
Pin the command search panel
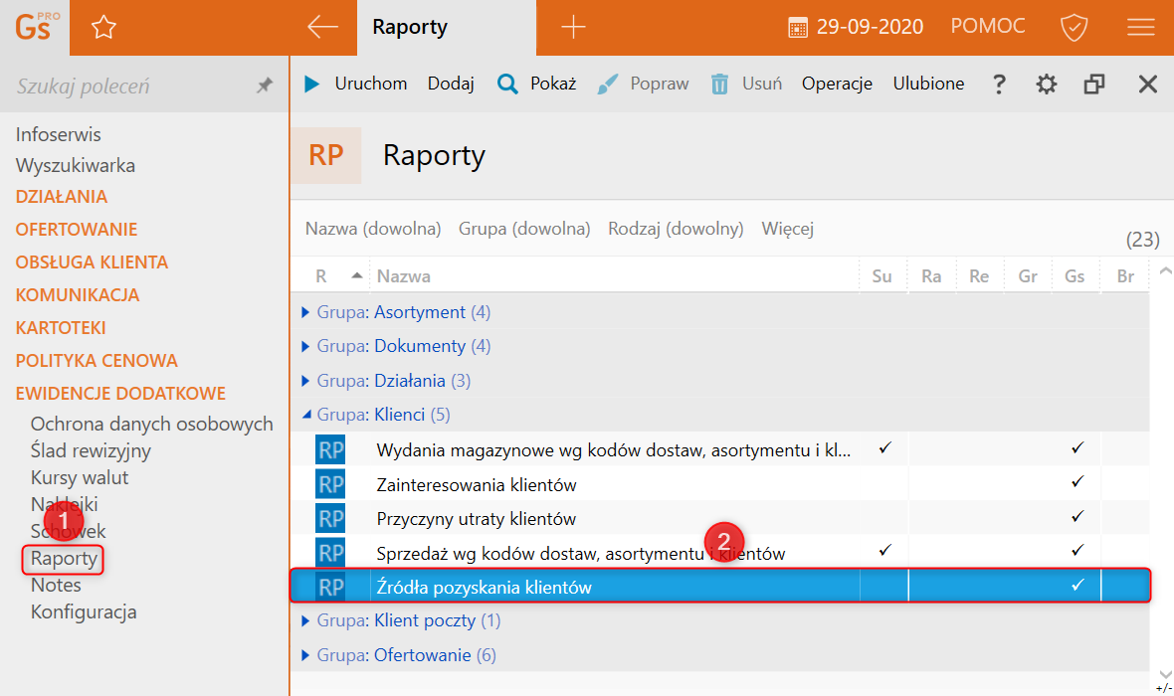click(265, 87)
